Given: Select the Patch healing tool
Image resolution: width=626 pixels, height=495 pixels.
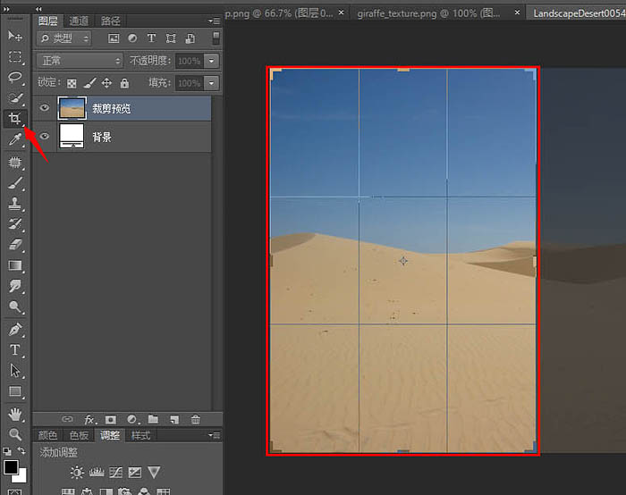Looking at the screenshot, I should tap(15, 162).
